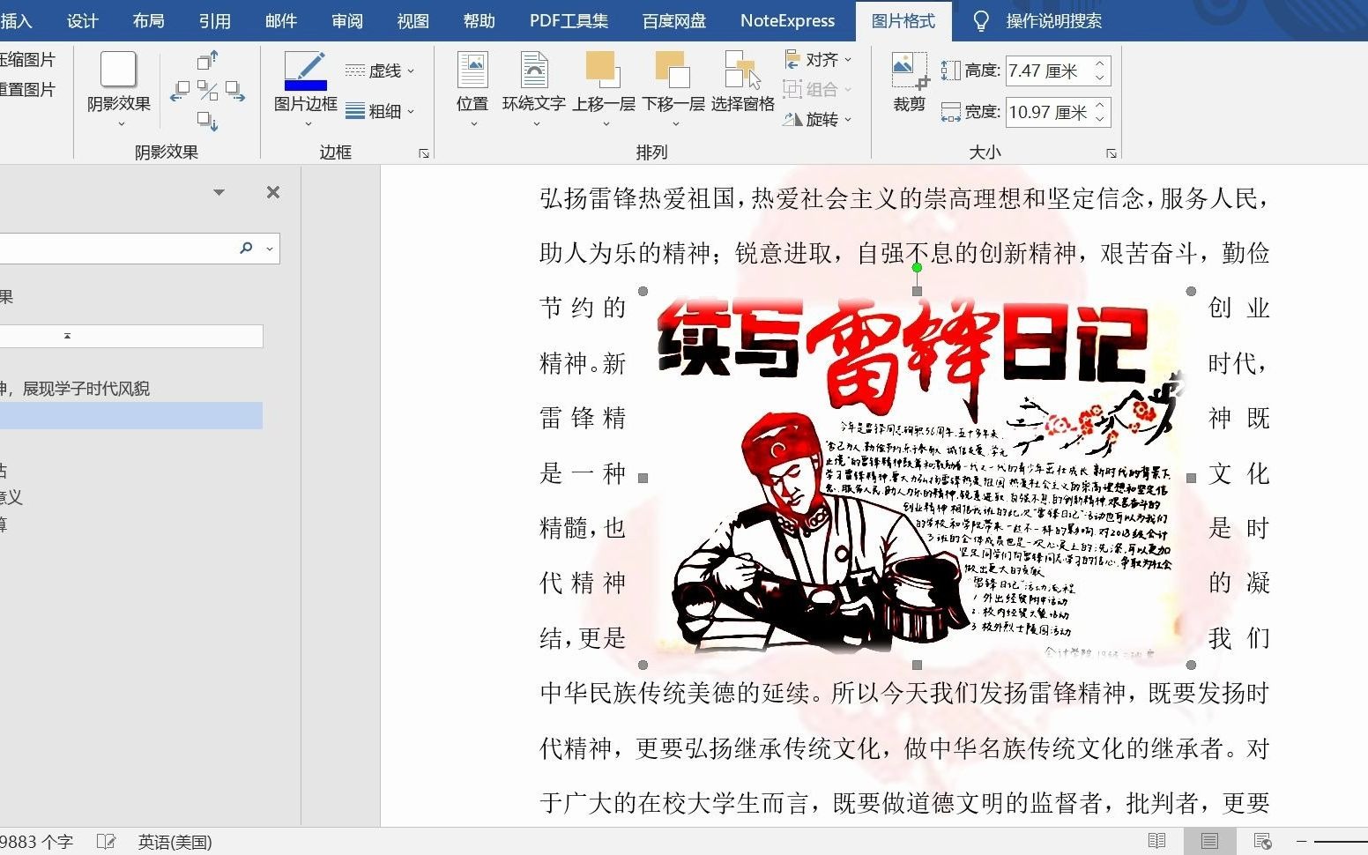Switch to the 视图 tab
The image size is (1368, 855).
pyautogui.click(x=413, y=20)
